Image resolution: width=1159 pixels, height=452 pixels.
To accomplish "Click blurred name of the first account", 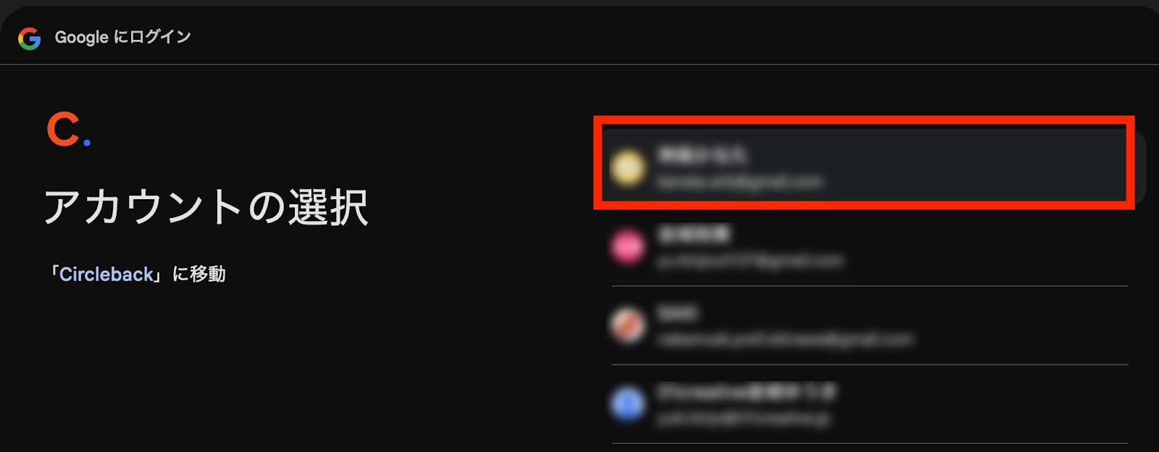I will 701,154.
